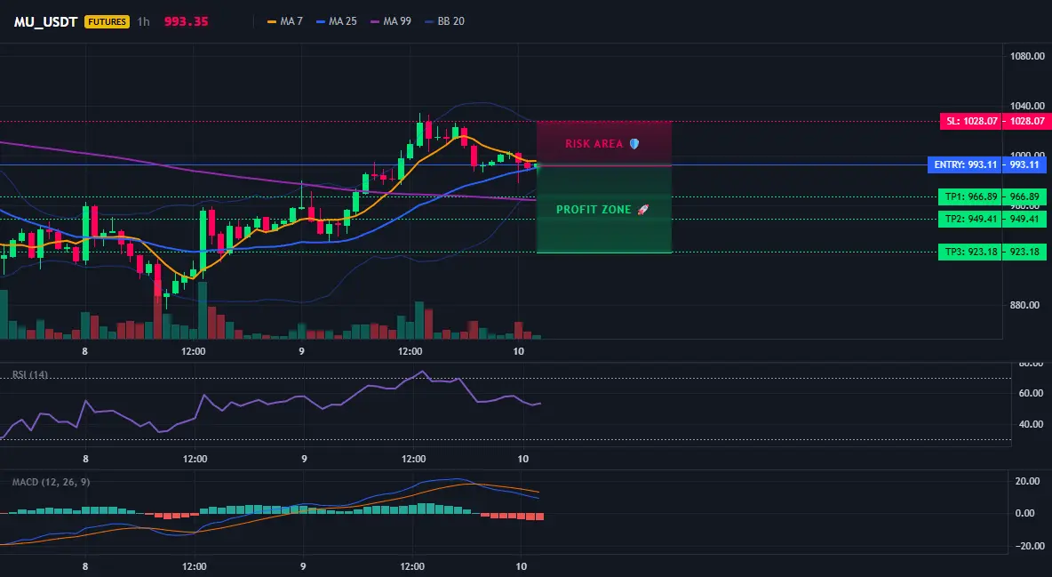
Task: Click the rocket icon beside PROFIT ZONE
Action: (x=642, y=210)
